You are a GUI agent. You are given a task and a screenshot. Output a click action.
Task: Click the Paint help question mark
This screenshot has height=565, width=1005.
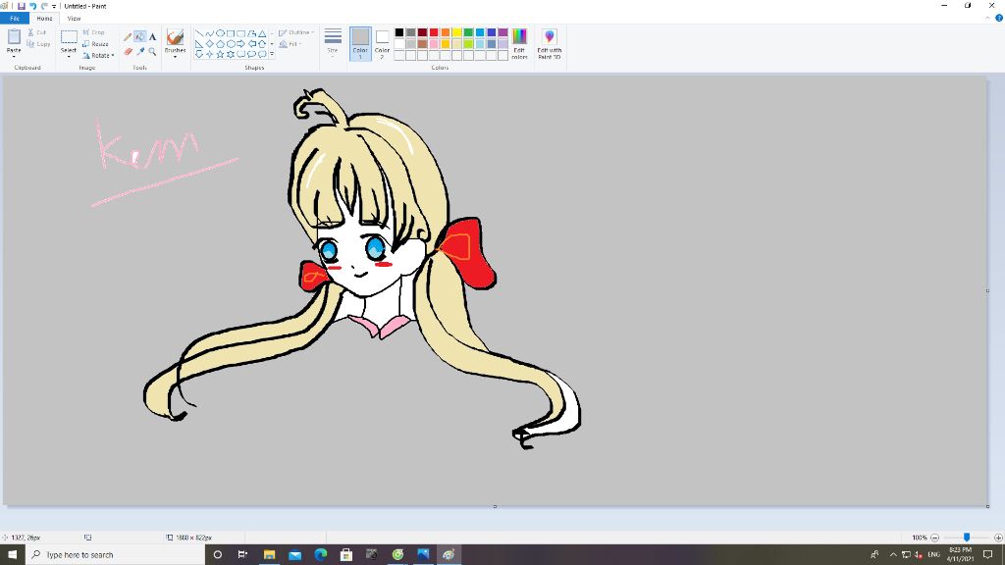click(x=998, y=18)
